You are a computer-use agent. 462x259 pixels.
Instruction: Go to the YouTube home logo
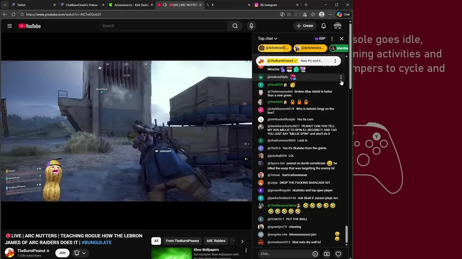(30, 26)
